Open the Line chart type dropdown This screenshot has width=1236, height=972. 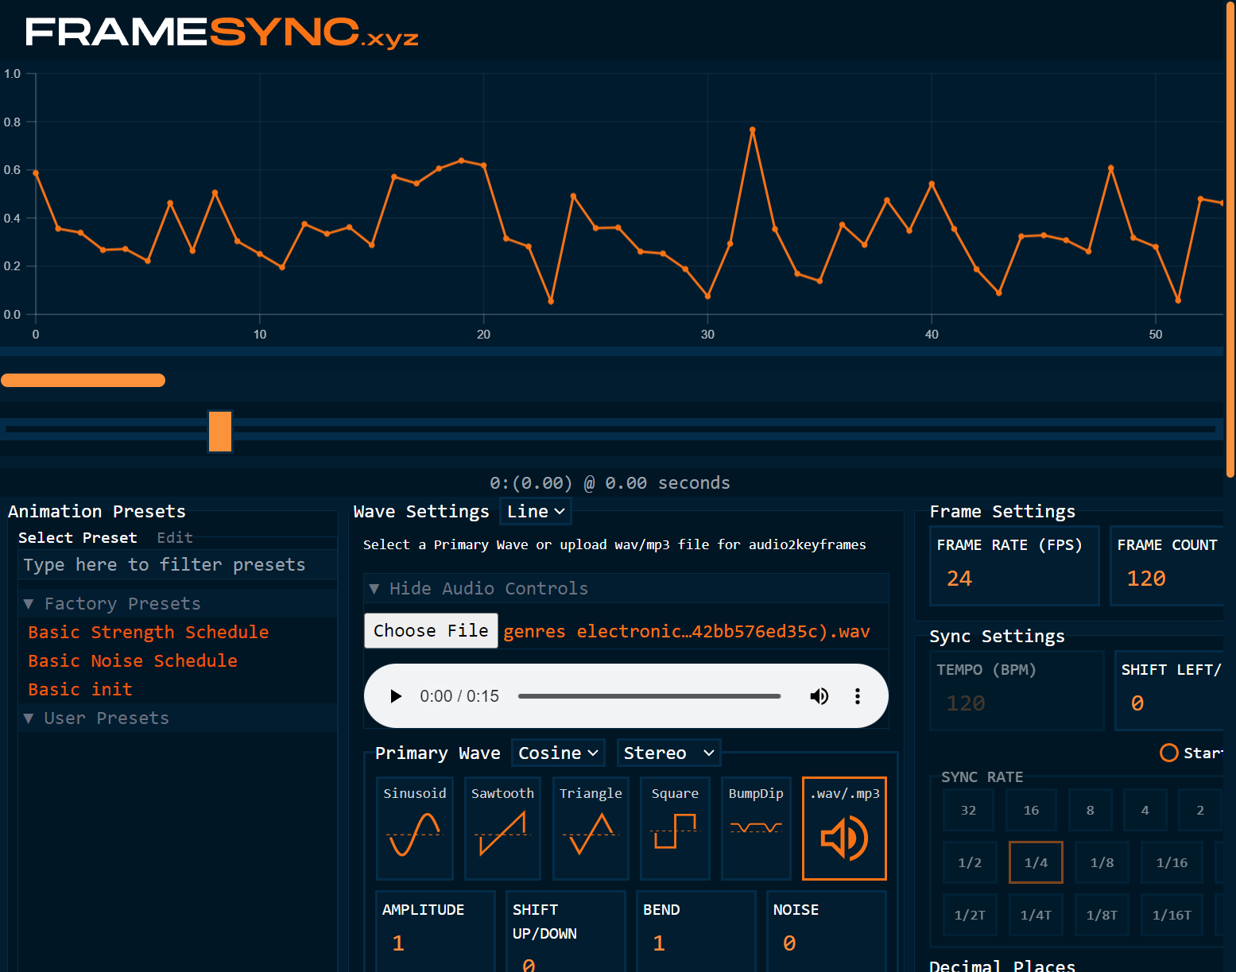535,511
